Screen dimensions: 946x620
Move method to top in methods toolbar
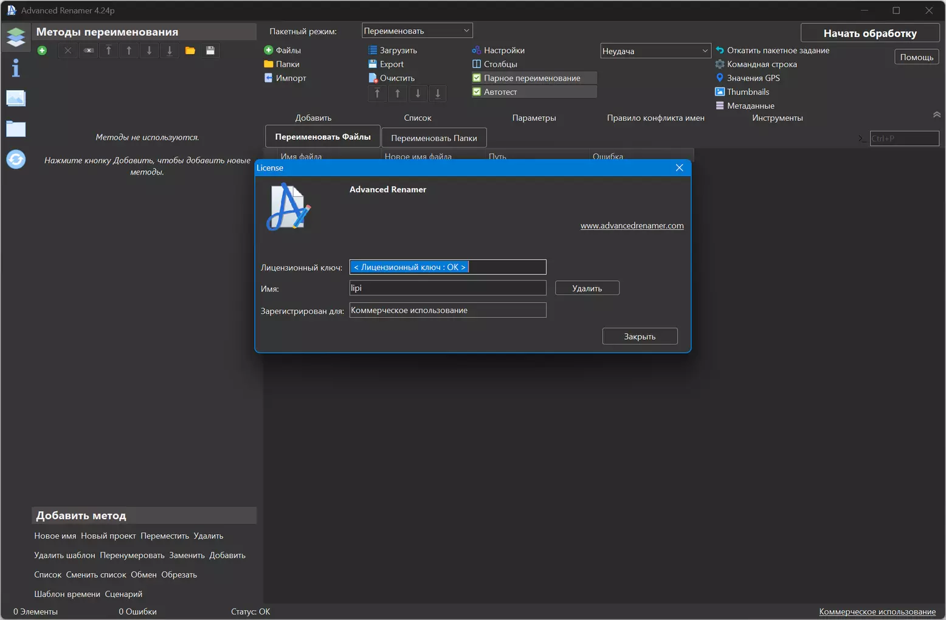[109, 50]
